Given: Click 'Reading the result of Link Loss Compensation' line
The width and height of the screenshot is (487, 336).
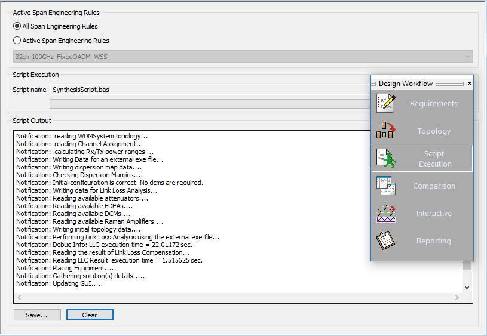Looking at the screenshot, I should click(x=103, y=252).
